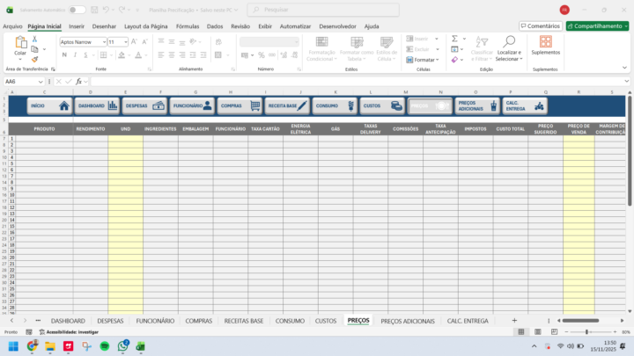
Task: Click the INÍCIO house navigation button
Action: tap(49, 105)
